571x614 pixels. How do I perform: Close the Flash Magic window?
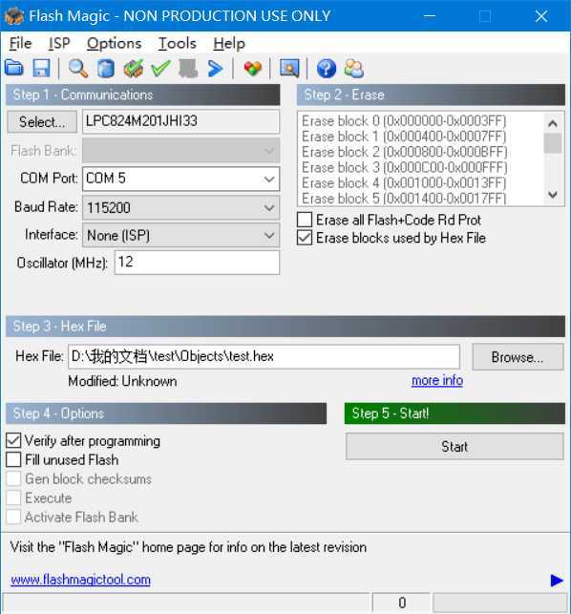[x=541, y=16]
